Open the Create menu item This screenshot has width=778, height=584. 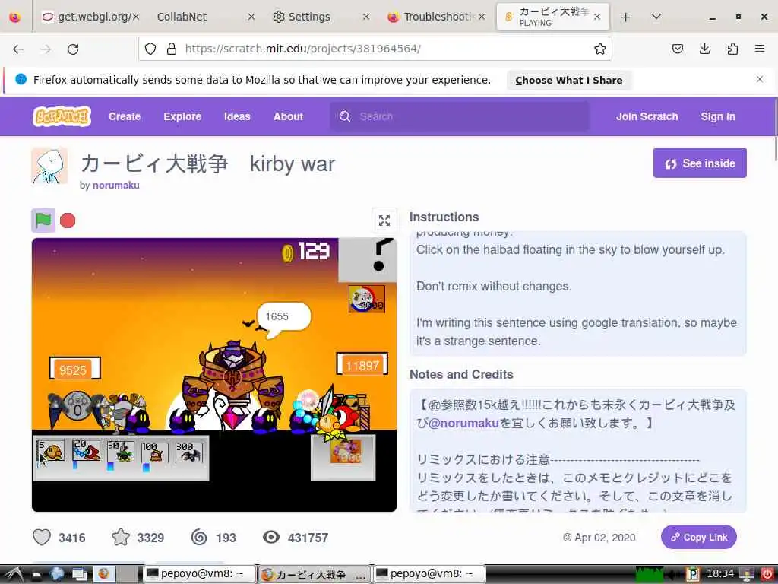(125, 116)
